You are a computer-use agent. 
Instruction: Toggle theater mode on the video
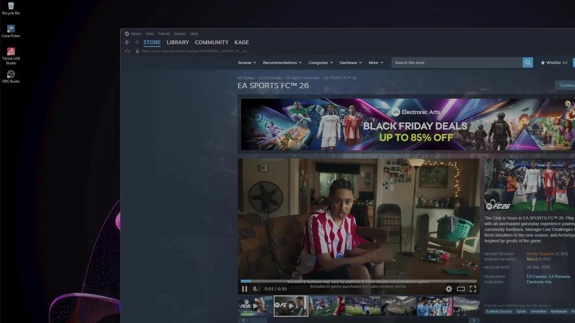point(461,289)
